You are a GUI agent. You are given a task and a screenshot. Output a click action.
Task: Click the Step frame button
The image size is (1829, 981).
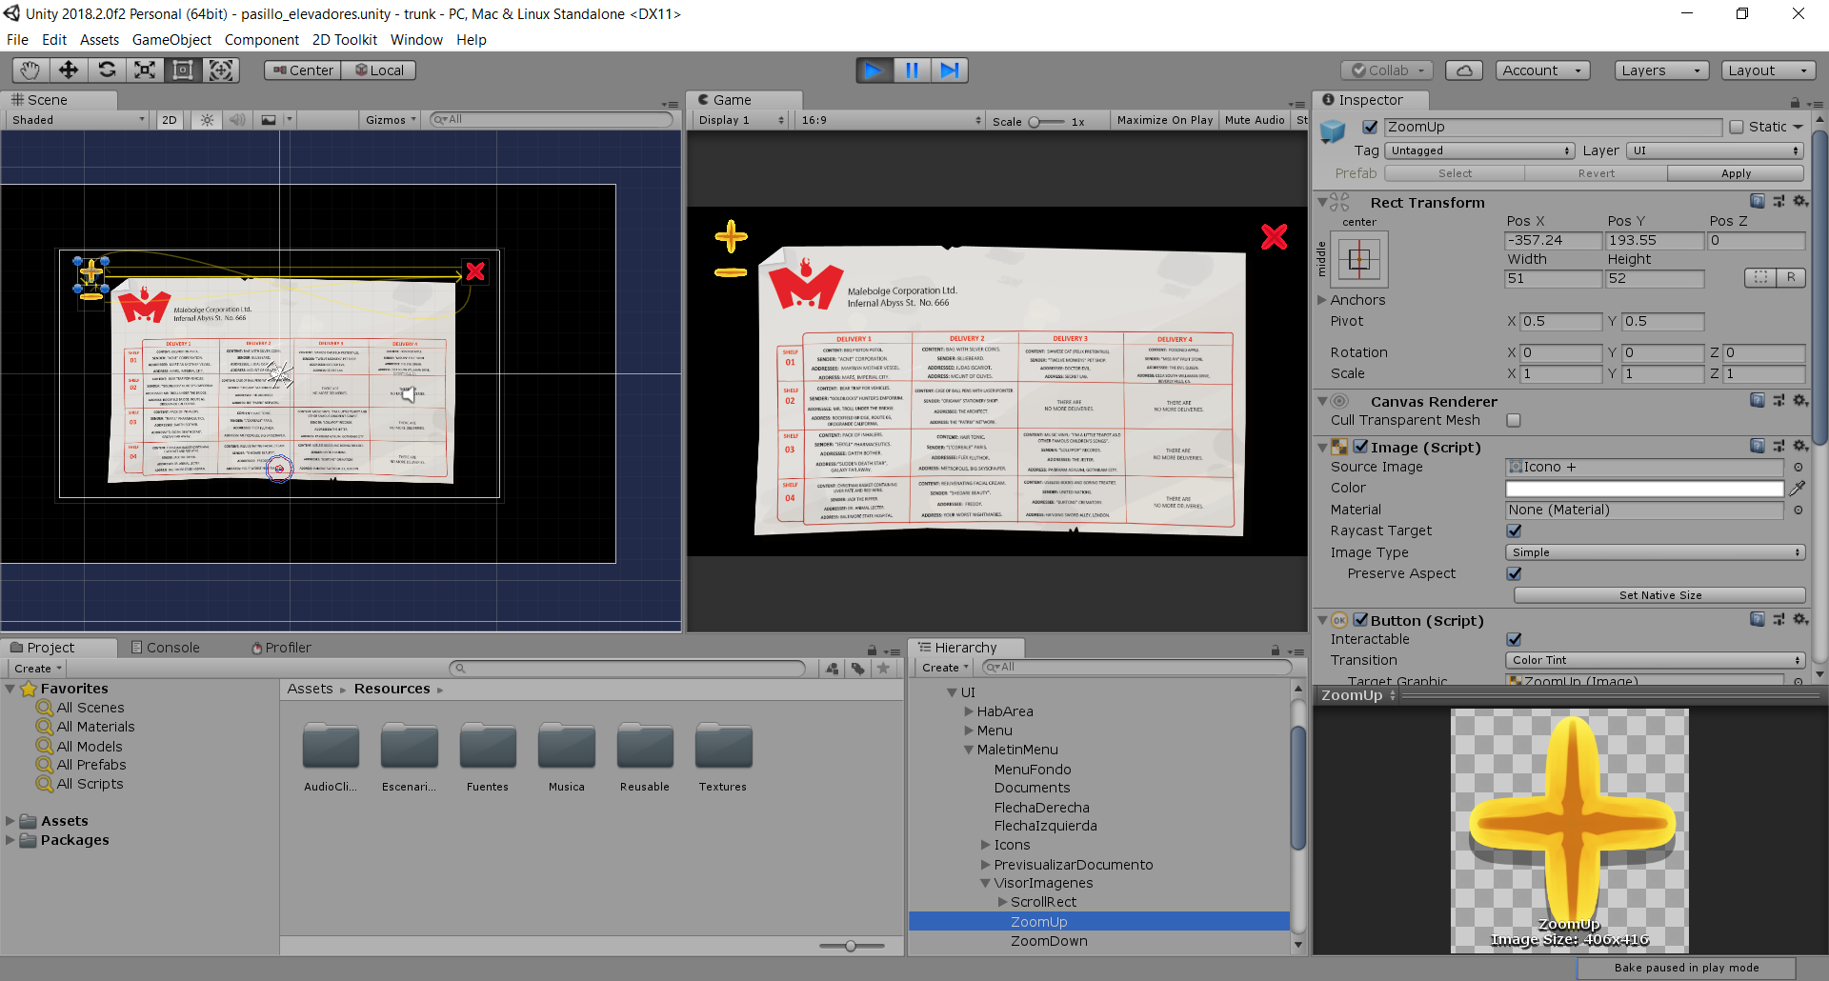(x=950, y=70)
